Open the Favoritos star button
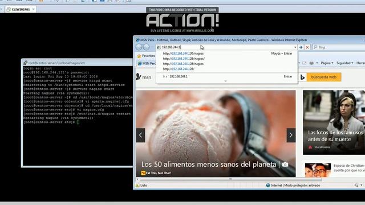This screenshot has height=205, width=365. [x=146, y=56]
